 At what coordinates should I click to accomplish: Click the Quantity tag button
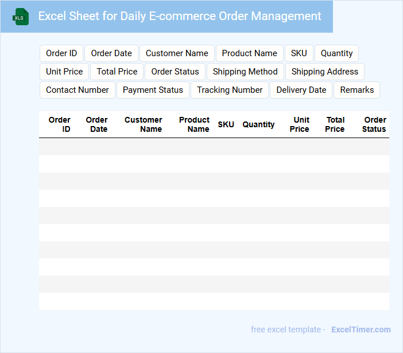pyautogui.click(x=336, y=53)
